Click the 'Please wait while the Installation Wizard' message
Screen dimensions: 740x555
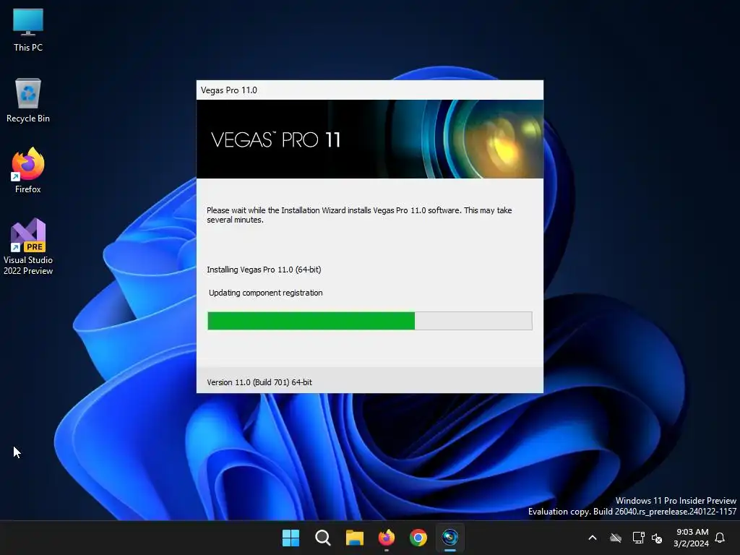(359, 215)
